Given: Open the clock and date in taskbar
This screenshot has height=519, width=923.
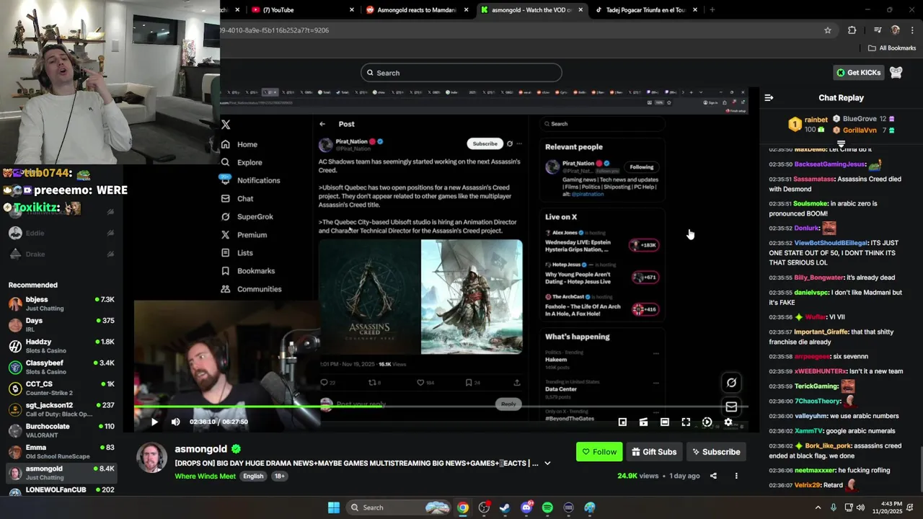Looking at the screenshot, I should [x=886, y=507].
